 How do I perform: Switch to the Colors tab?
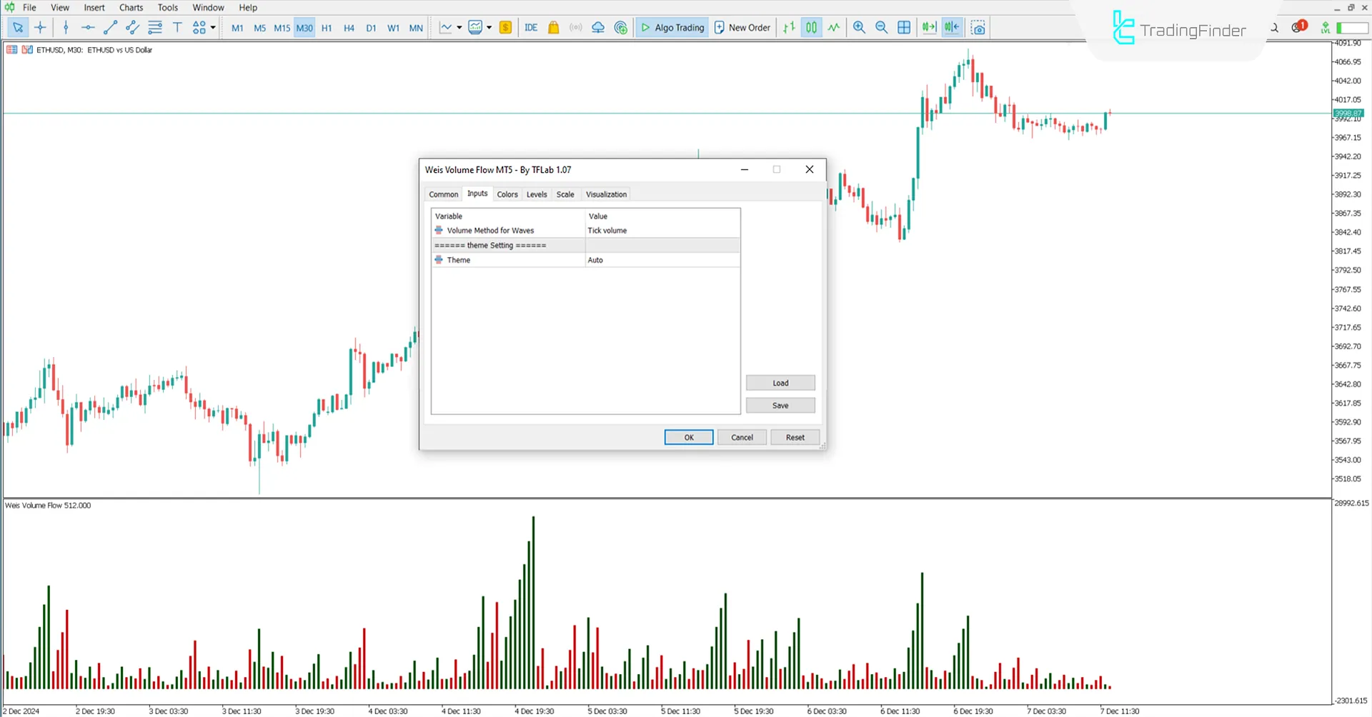(507, 194)
